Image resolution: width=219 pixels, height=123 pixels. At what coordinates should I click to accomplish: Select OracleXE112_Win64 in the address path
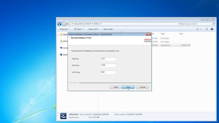tap(82, 24)
